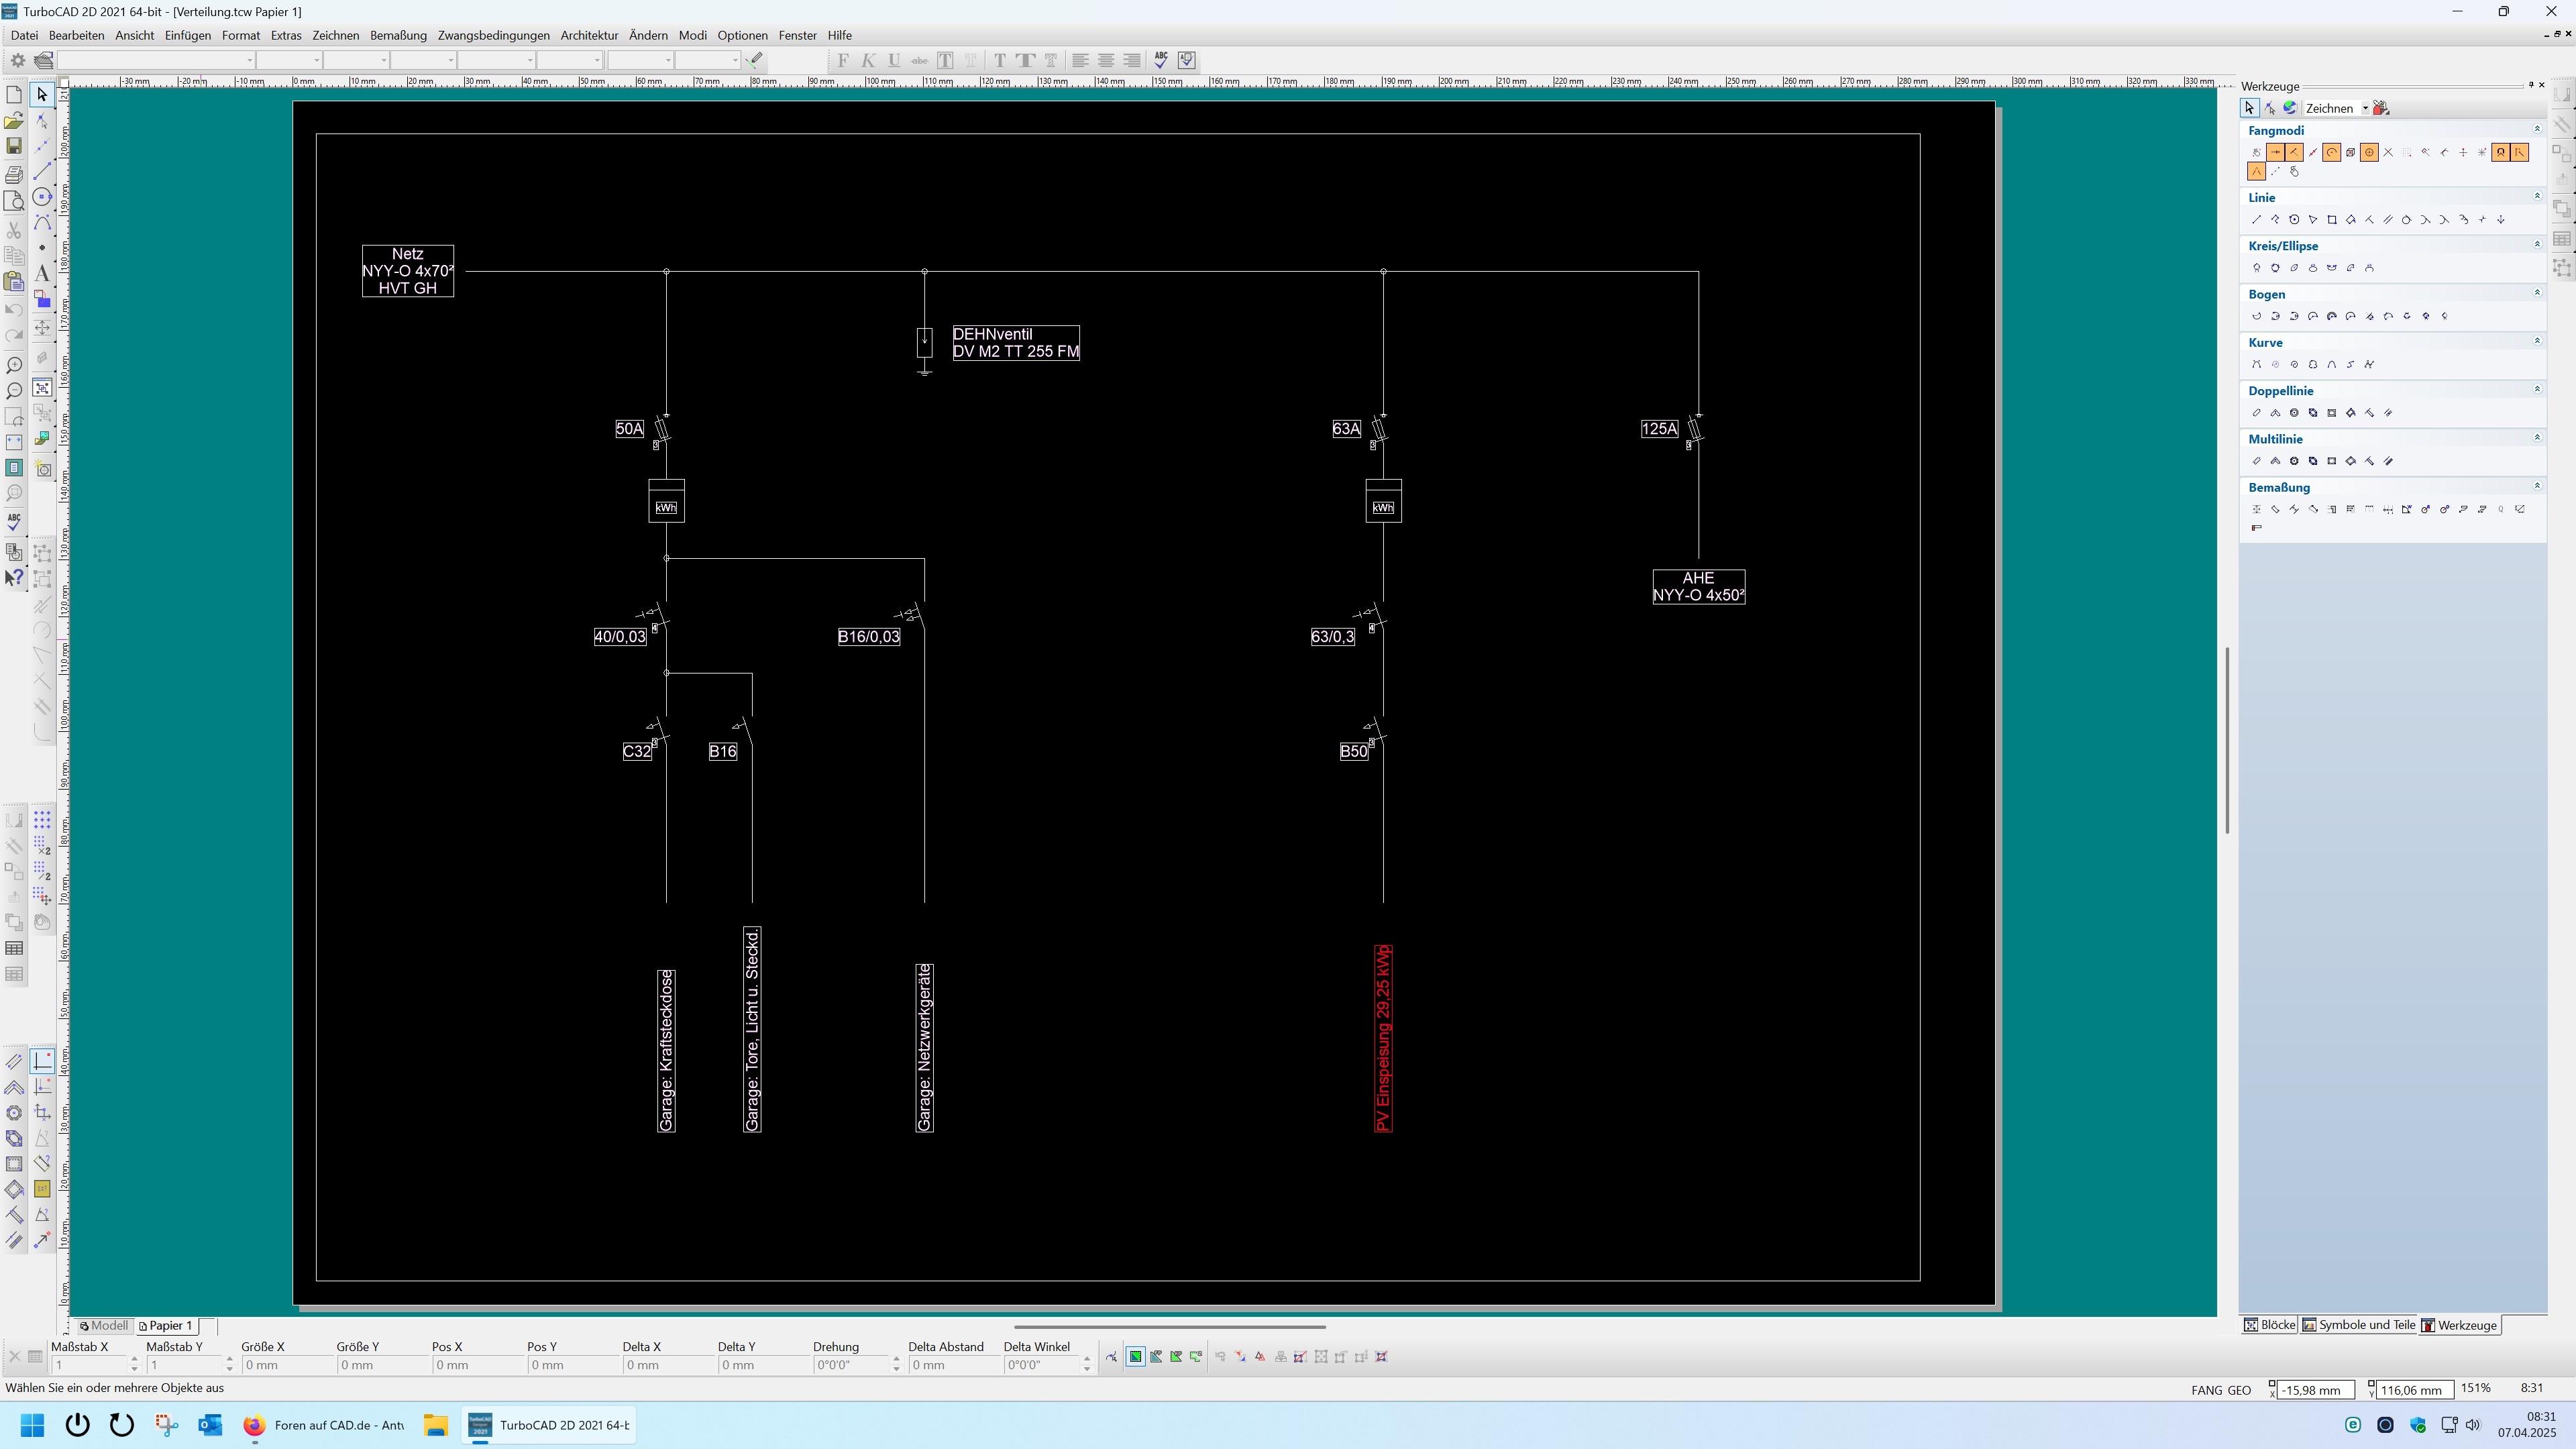The image size is (2576, 1449).
Task: Increase Maßstab Y with stepper up arrow
Action: (x=229, y=1360)
